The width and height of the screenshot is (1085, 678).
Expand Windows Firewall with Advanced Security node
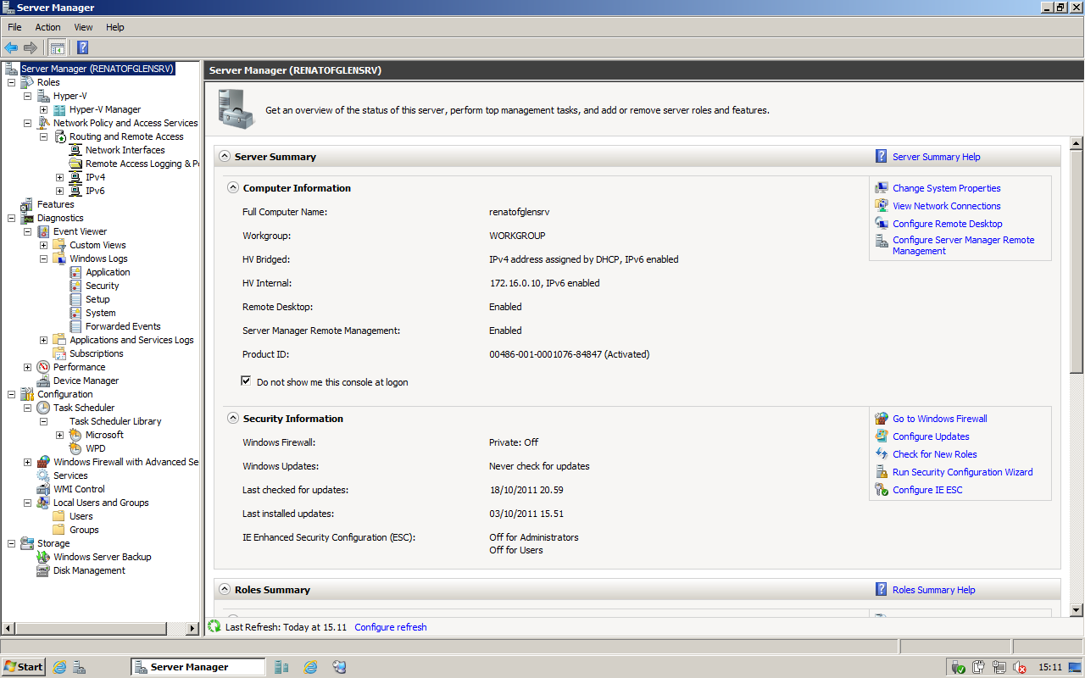click(27, 462)
